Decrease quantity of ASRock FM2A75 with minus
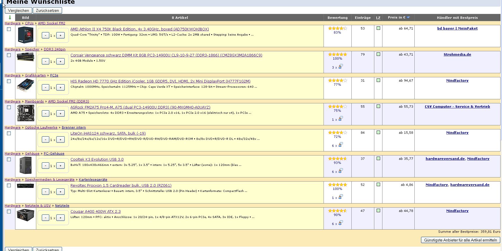This screenshot has width=502, height=251. (x=46, y=113)
